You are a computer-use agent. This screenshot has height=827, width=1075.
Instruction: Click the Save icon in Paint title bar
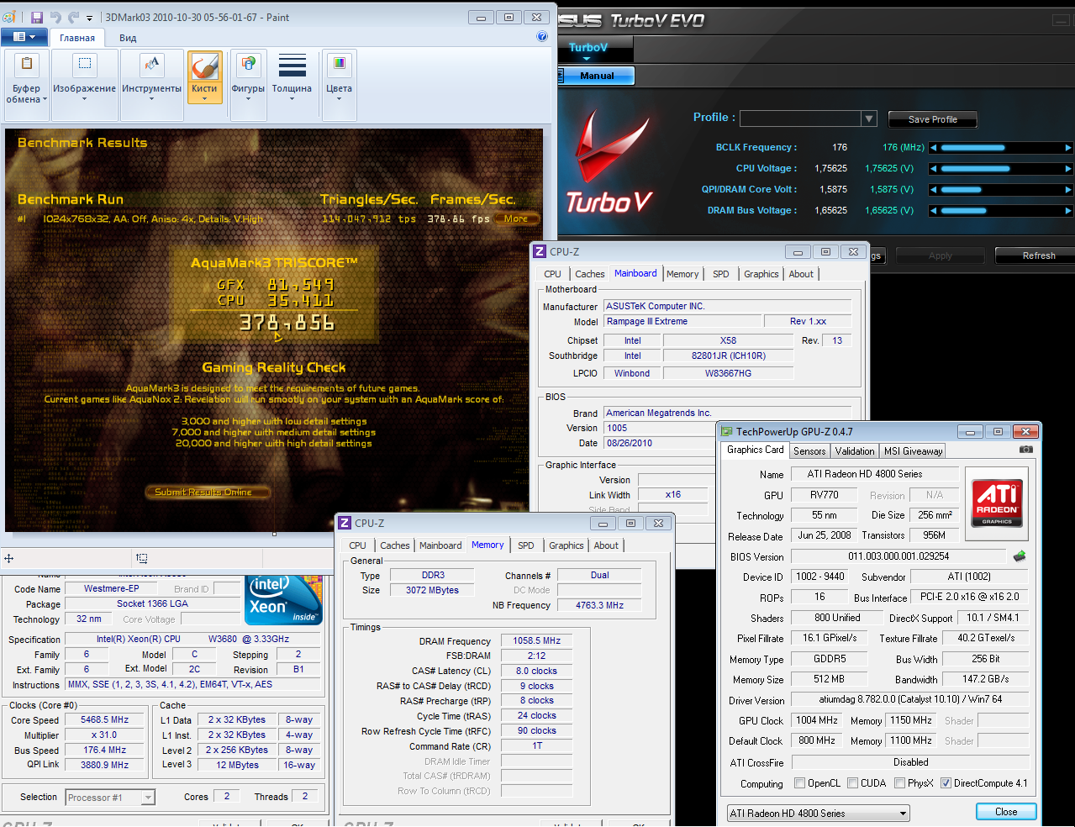(x=37, y=17)
